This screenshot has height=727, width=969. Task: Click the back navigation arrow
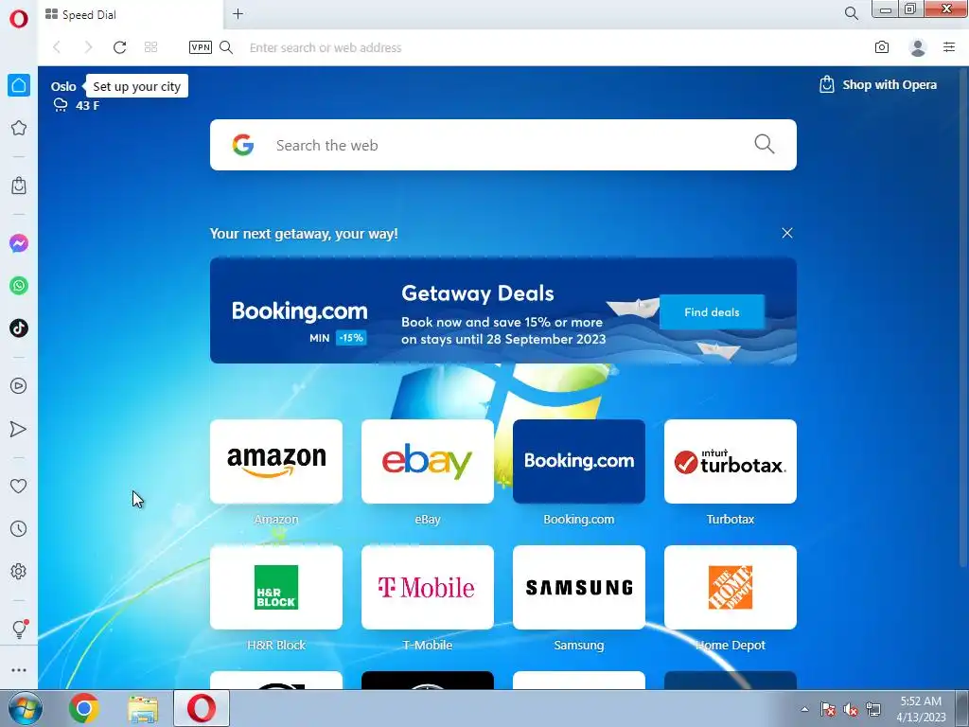(57, 47)
